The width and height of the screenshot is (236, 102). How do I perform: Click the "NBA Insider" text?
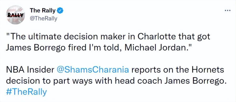click(x=30, y=70)
